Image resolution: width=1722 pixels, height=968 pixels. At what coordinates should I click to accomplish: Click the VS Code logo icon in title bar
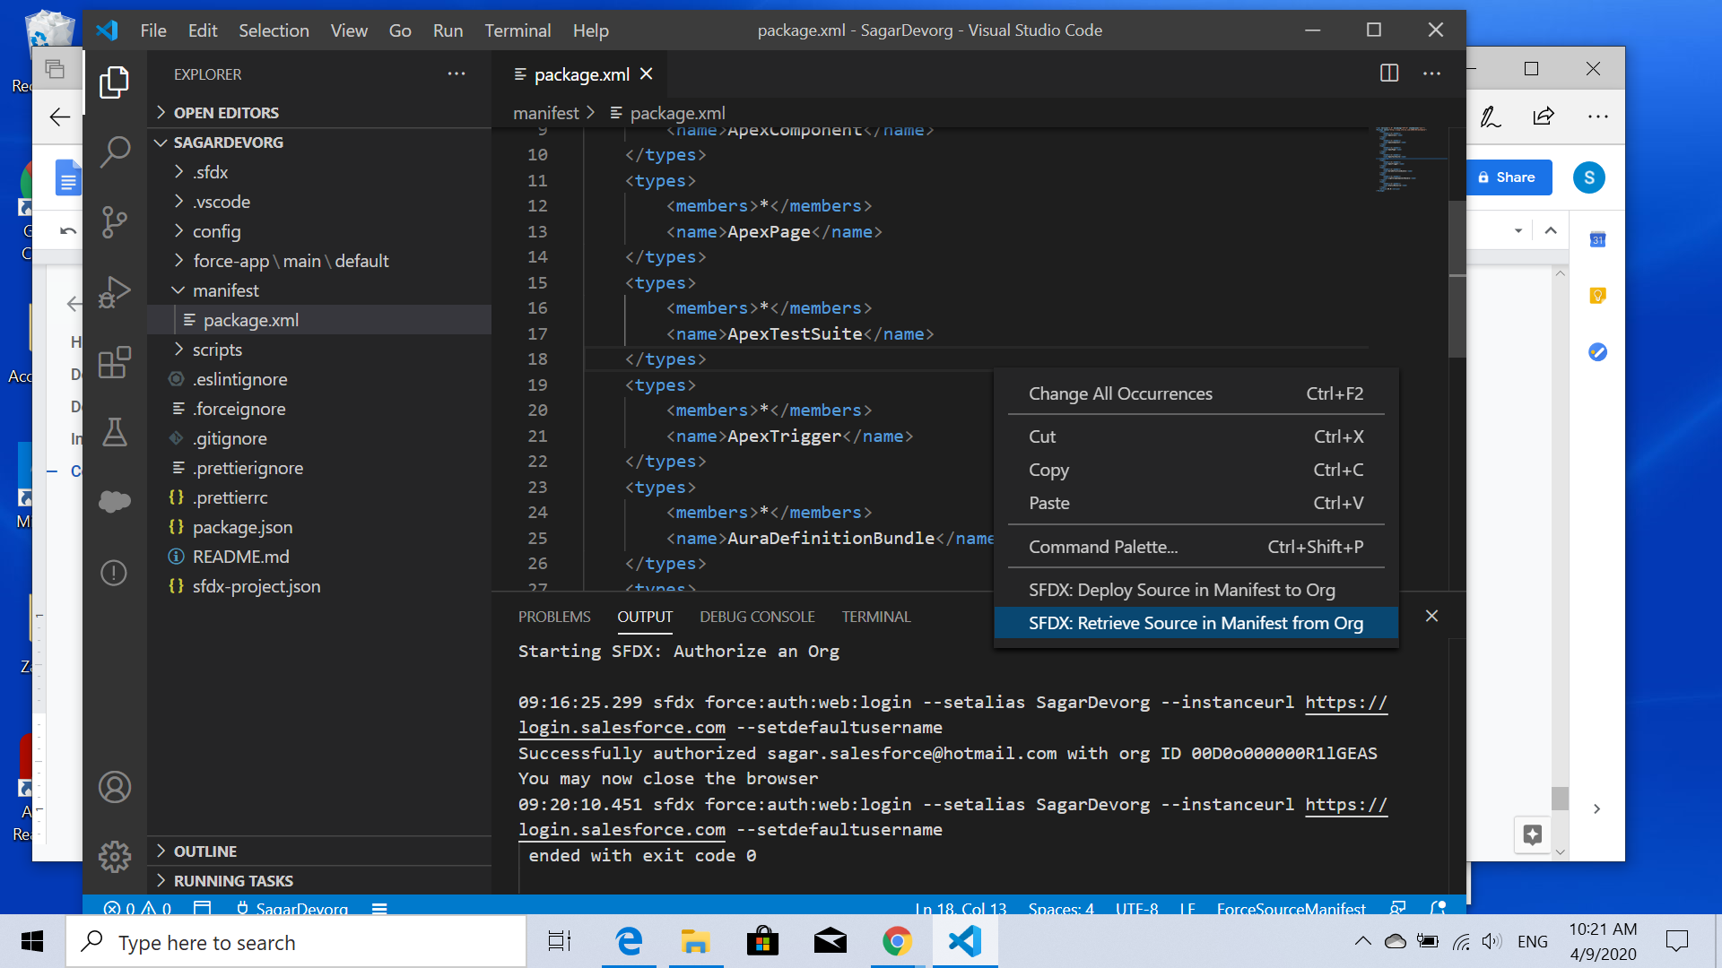(108, 30)
